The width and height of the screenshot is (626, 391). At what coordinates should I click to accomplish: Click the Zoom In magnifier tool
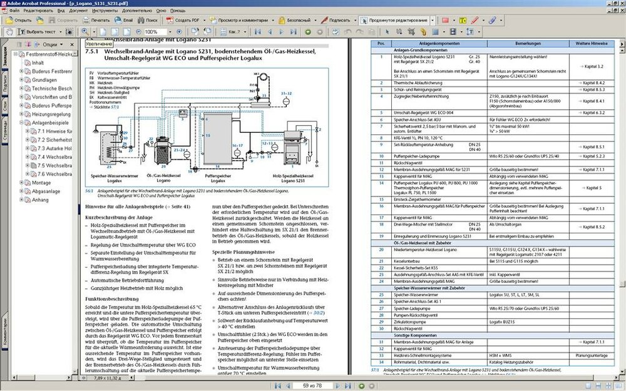pos(85,31)
